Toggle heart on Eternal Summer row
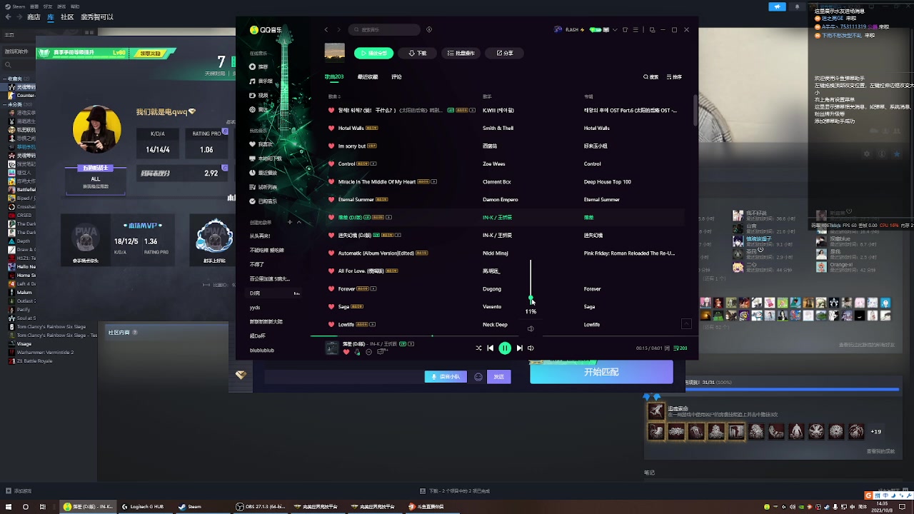The height and width of the screenshot is (514, 914). coord(331,200)
